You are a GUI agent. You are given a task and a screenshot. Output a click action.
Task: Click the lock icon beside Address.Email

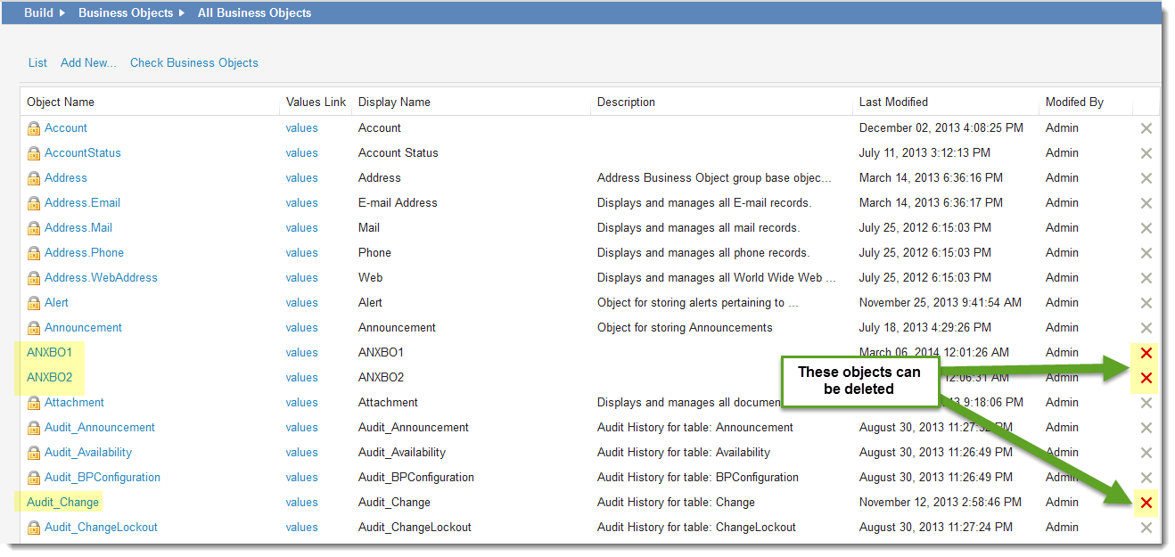tap(35, 202)
